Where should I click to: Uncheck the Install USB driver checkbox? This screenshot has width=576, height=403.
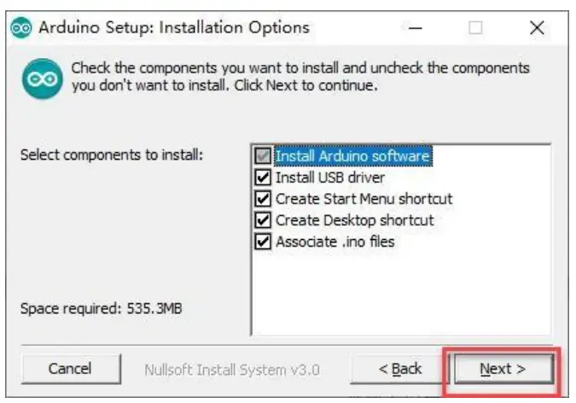click(263, 178)
